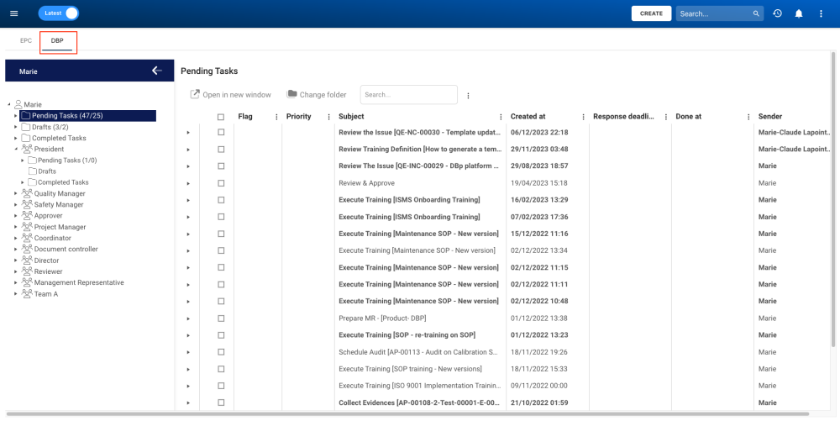Switch to the EPC tab
The image size is (840, 421).
click(26, 40)
